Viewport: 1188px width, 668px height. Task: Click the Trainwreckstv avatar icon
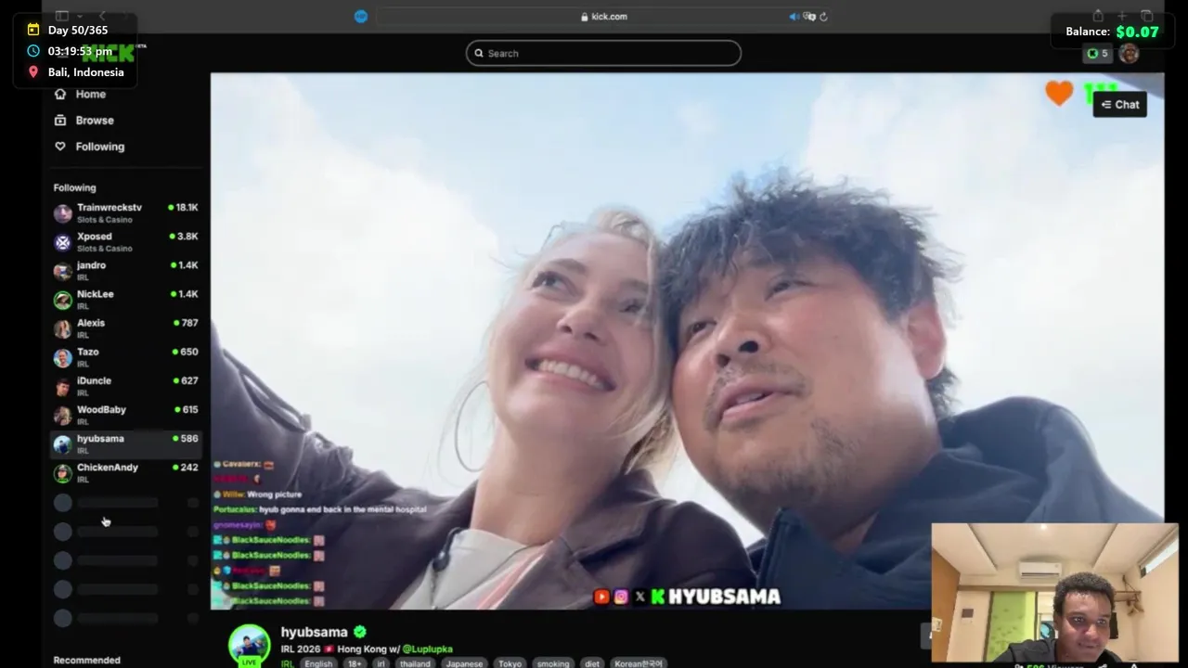click(62, 214)
